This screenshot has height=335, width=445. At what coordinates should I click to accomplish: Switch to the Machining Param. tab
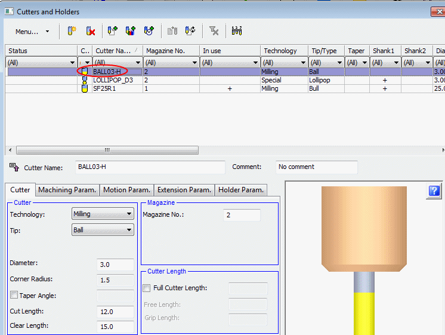coord(67,190)
